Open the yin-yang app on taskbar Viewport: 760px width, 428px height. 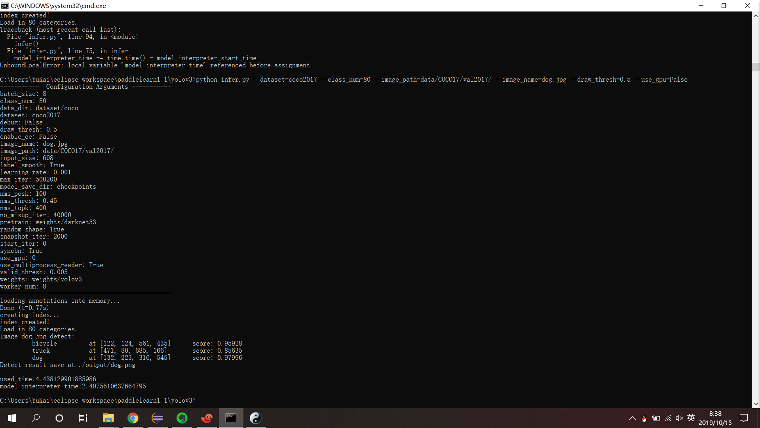tap(256, 418)
